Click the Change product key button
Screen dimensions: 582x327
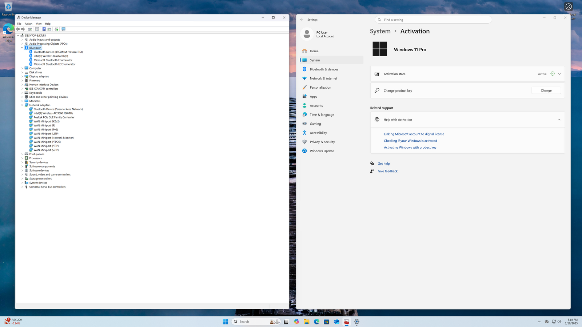pos(546,90)
